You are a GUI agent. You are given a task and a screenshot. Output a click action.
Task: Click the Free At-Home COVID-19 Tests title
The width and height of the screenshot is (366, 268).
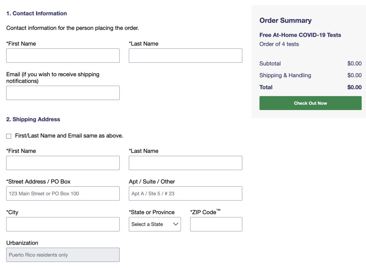click(x=300, y=35)
